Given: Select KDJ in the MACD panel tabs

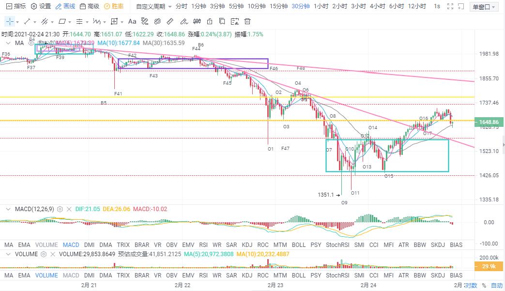Looking at the screenshot, I should point(247,245).
